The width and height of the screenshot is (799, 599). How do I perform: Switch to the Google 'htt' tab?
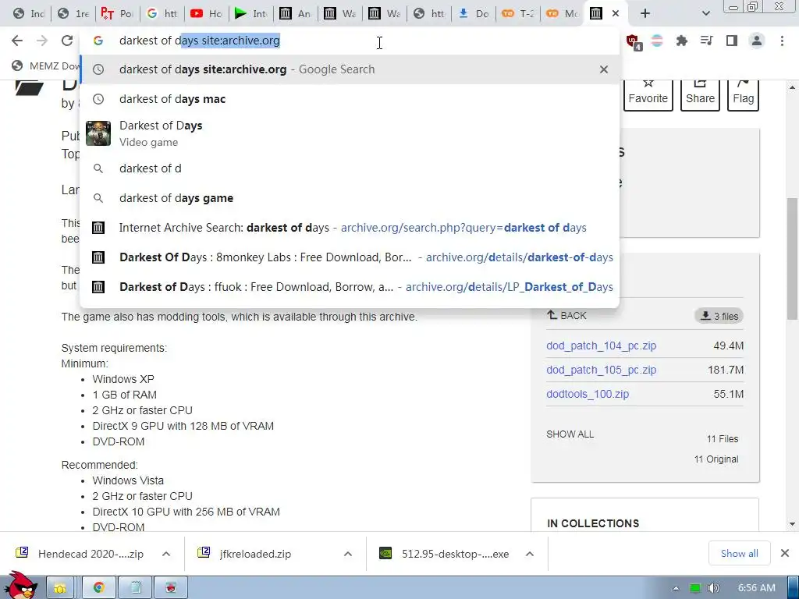tap(162, 14)
